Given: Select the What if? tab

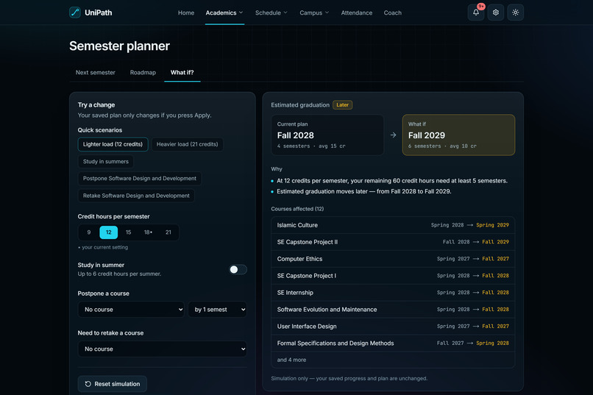Looking at the screenshot, I should [x=182, y=72].
